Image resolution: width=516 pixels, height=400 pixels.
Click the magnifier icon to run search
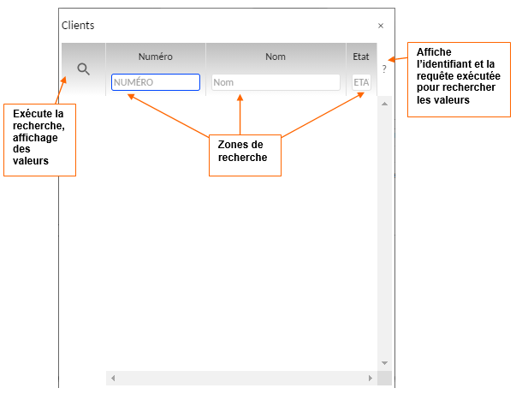pos(84,69)
